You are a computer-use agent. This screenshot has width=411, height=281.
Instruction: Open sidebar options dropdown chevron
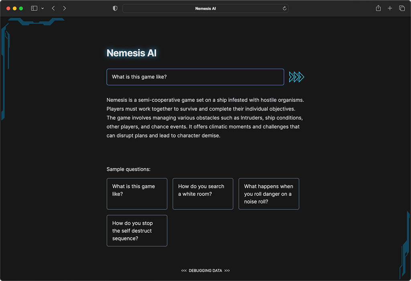tap(43, 8)
